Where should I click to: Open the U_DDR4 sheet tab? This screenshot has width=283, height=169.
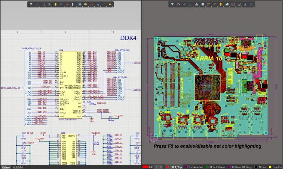18,167
